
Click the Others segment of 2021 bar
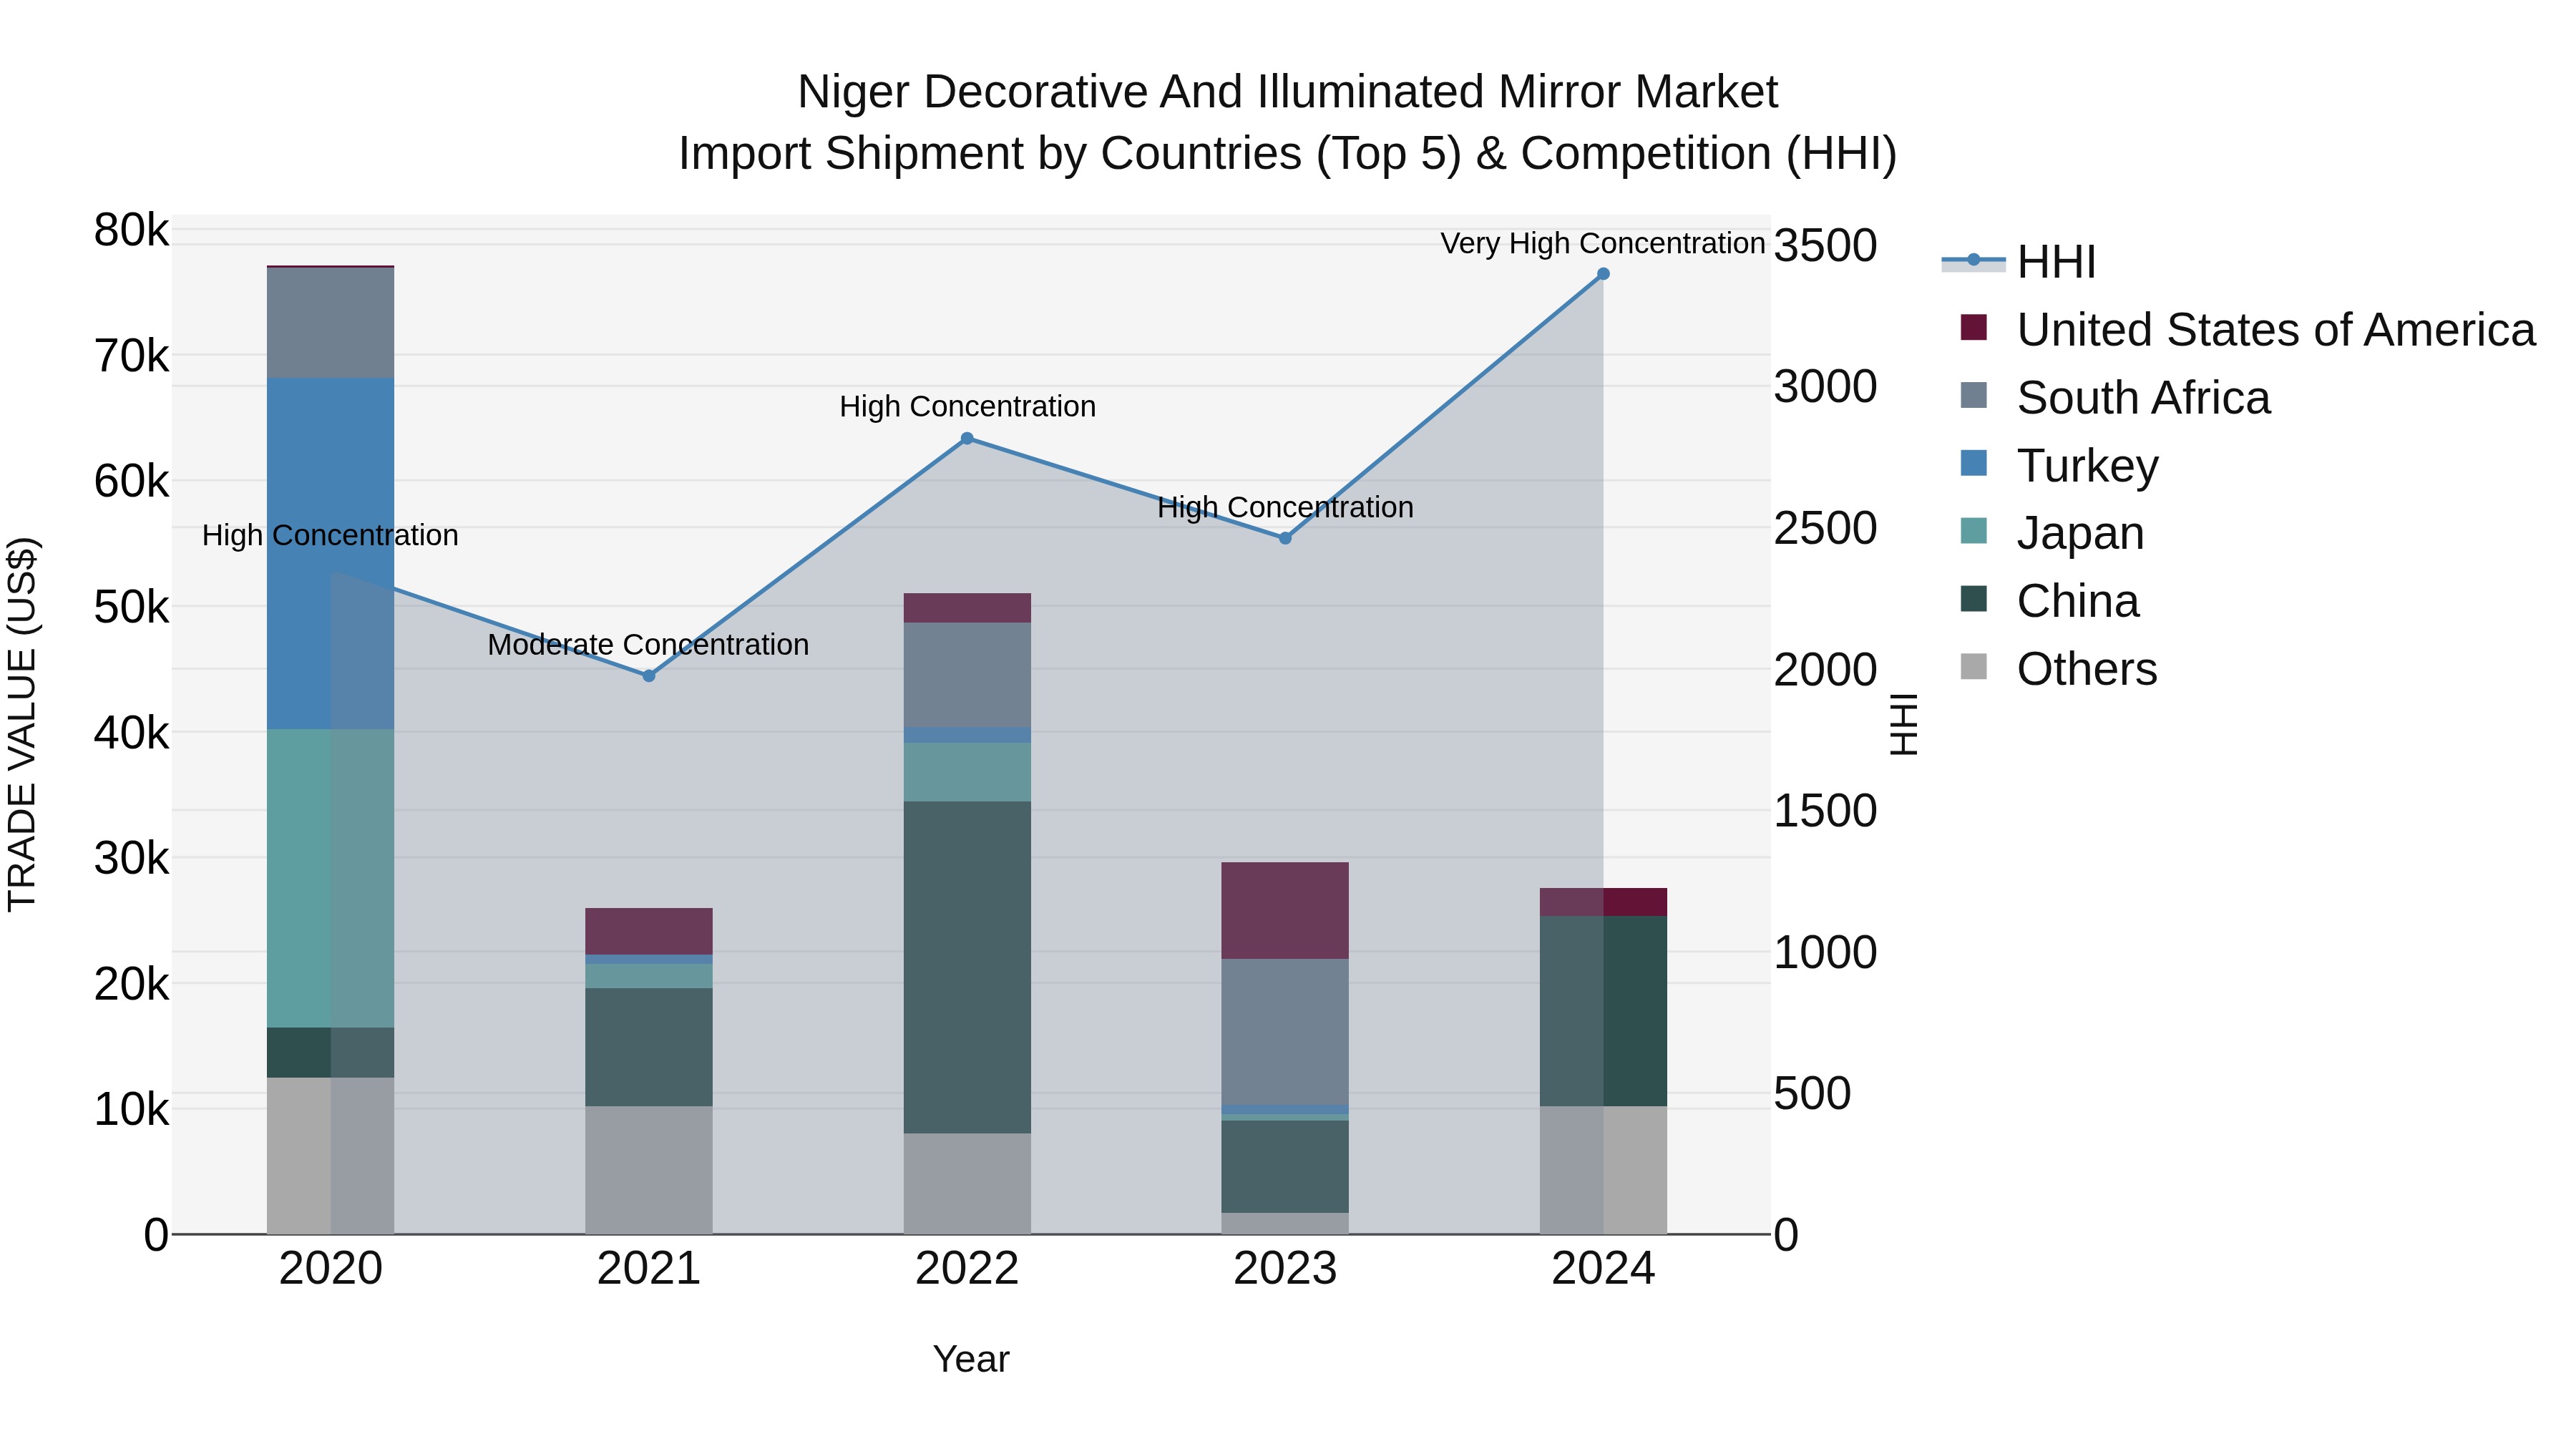649,1170
